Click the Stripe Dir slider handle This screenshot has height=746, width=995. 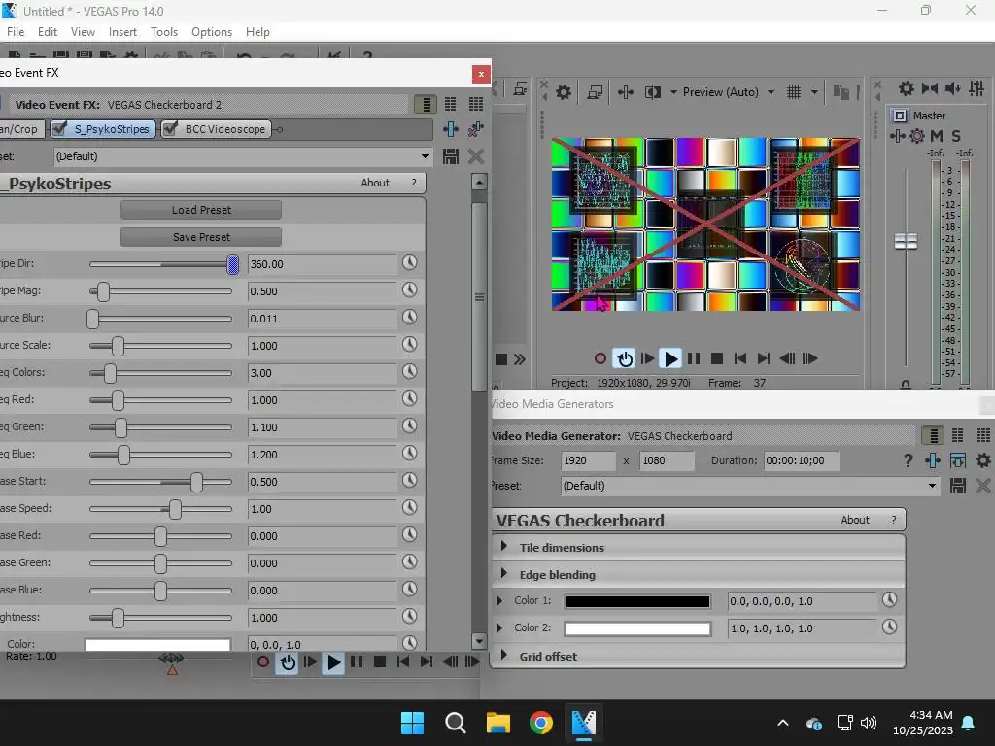tap(233, 264)
